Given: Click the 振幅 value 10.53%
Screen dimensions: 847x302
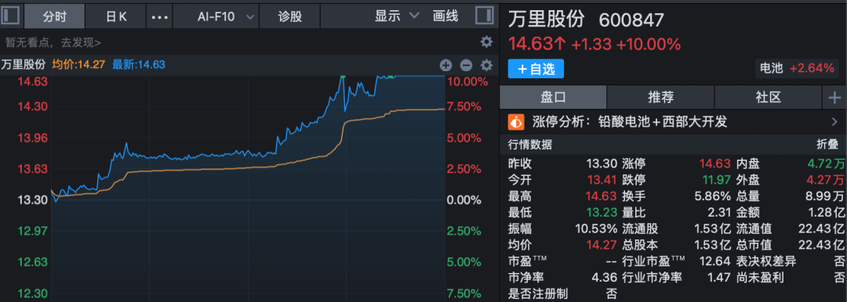Looking at the screenshot, I should click(596, 228).
